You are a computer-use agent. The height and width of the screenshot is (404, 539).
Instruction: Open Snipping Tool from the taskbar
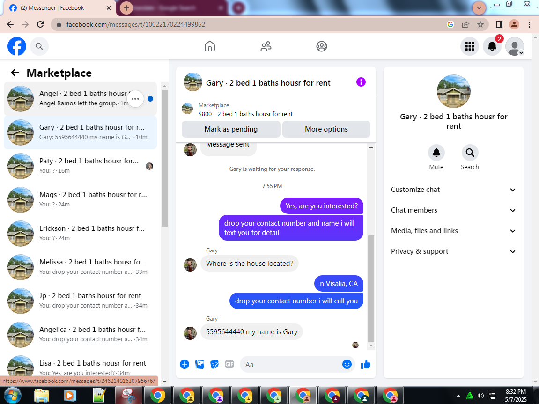(129, 395)
